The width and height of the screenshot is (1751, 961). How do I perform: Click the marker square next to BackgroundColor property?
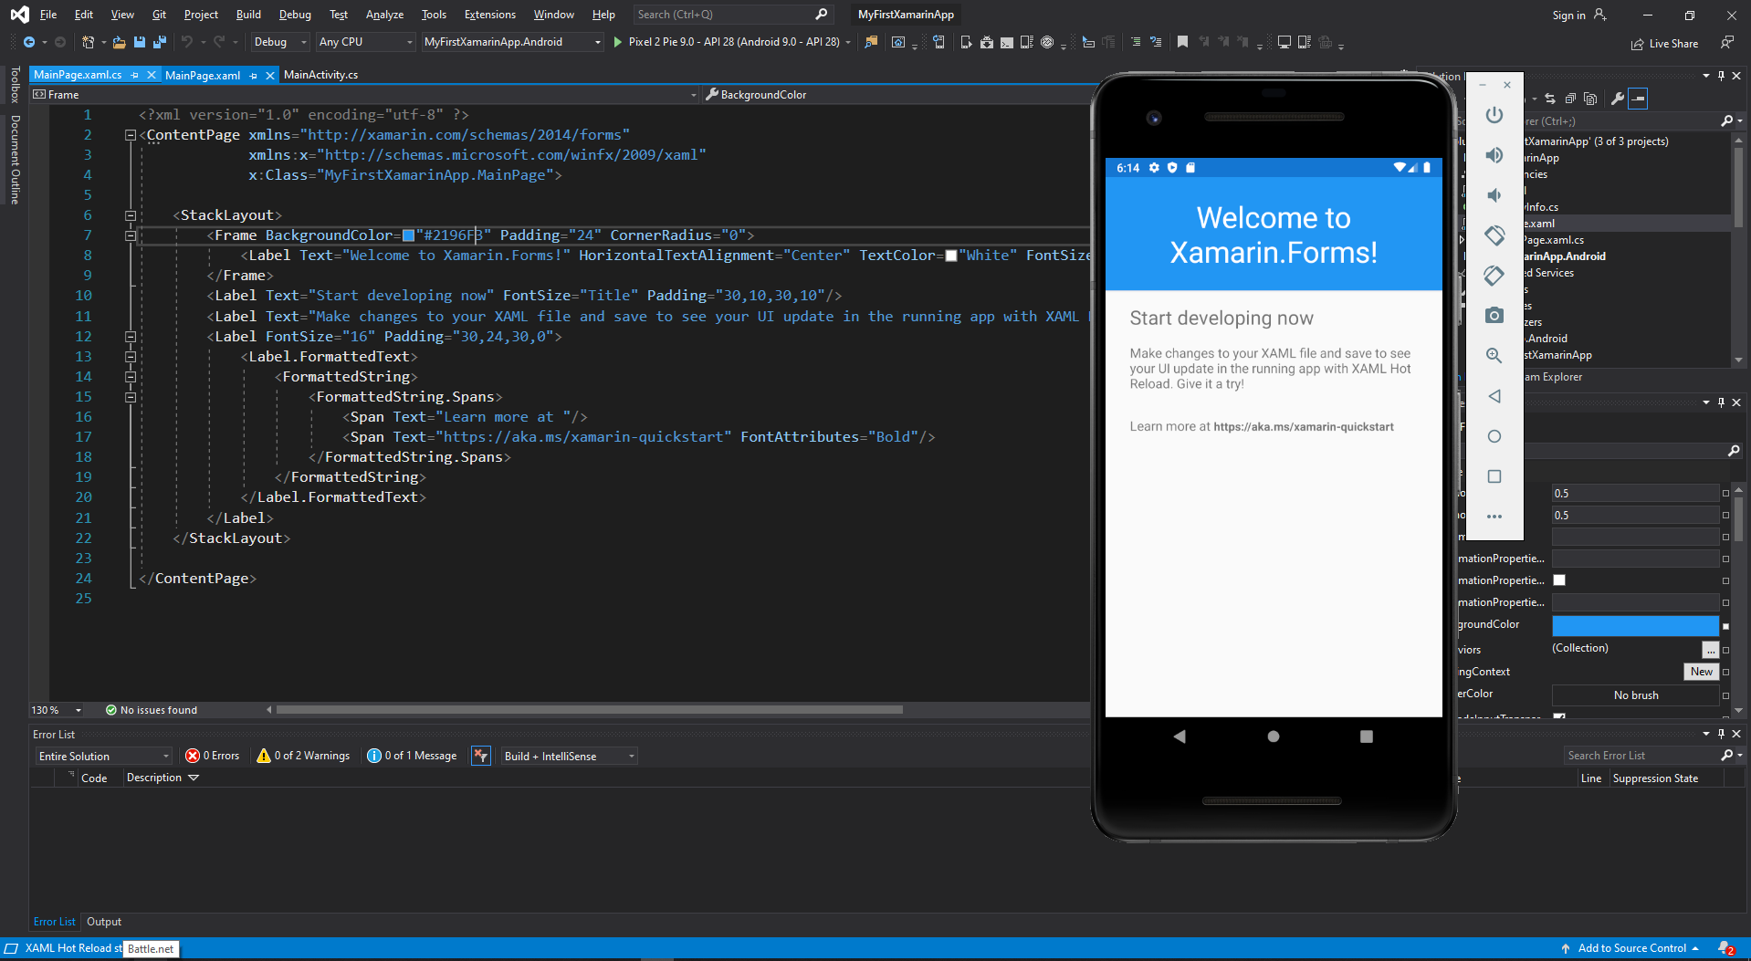pyautogui.click(x=1725, y=626)
